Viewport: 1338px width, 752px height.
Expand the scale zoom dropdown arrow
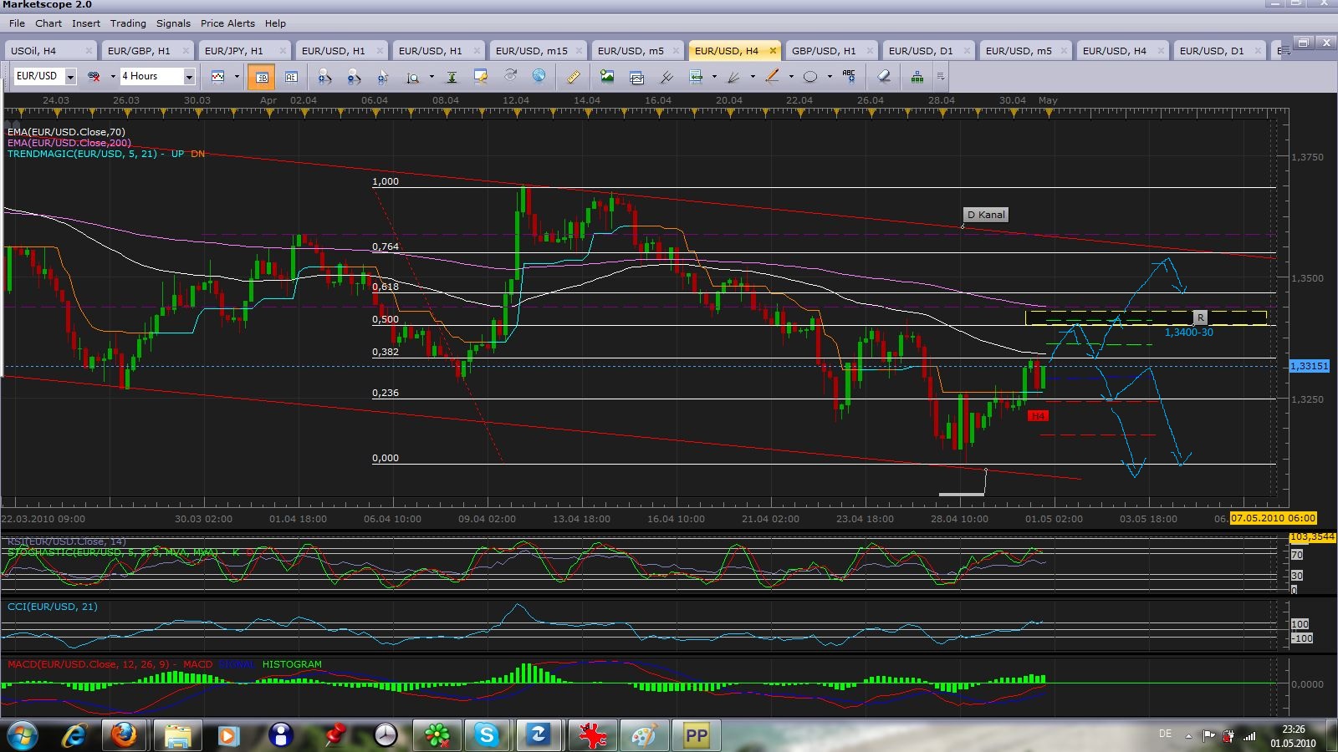point(432,77)
